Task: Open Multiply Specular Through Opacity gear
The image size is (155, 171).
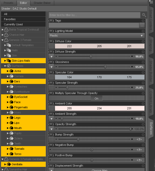Action: coord(143,93)
